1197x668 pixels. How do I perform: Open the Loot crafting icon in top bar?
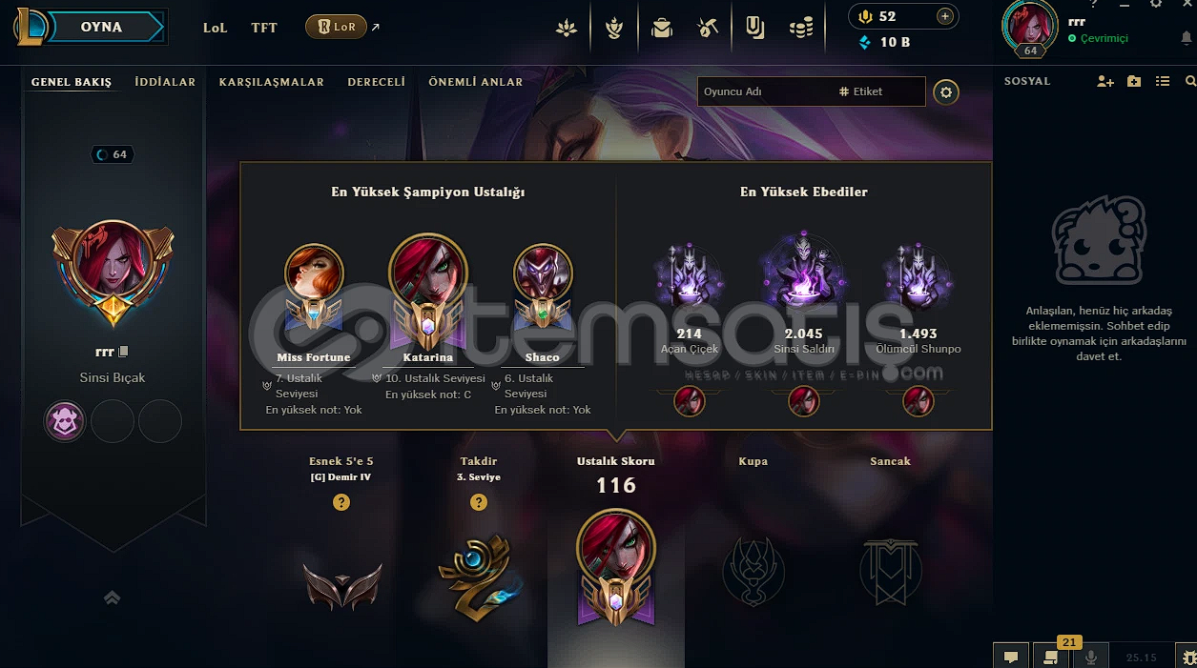[708, 29]
